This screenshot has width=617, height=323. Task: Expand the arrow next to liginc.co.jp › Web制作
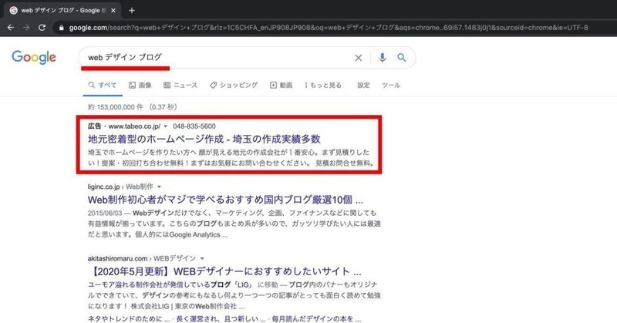tap(159, 187)
